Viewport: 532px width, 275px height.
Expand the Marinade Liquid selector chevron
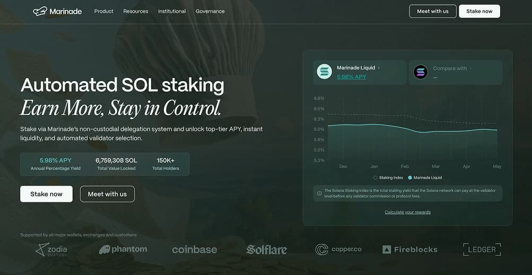379,68
